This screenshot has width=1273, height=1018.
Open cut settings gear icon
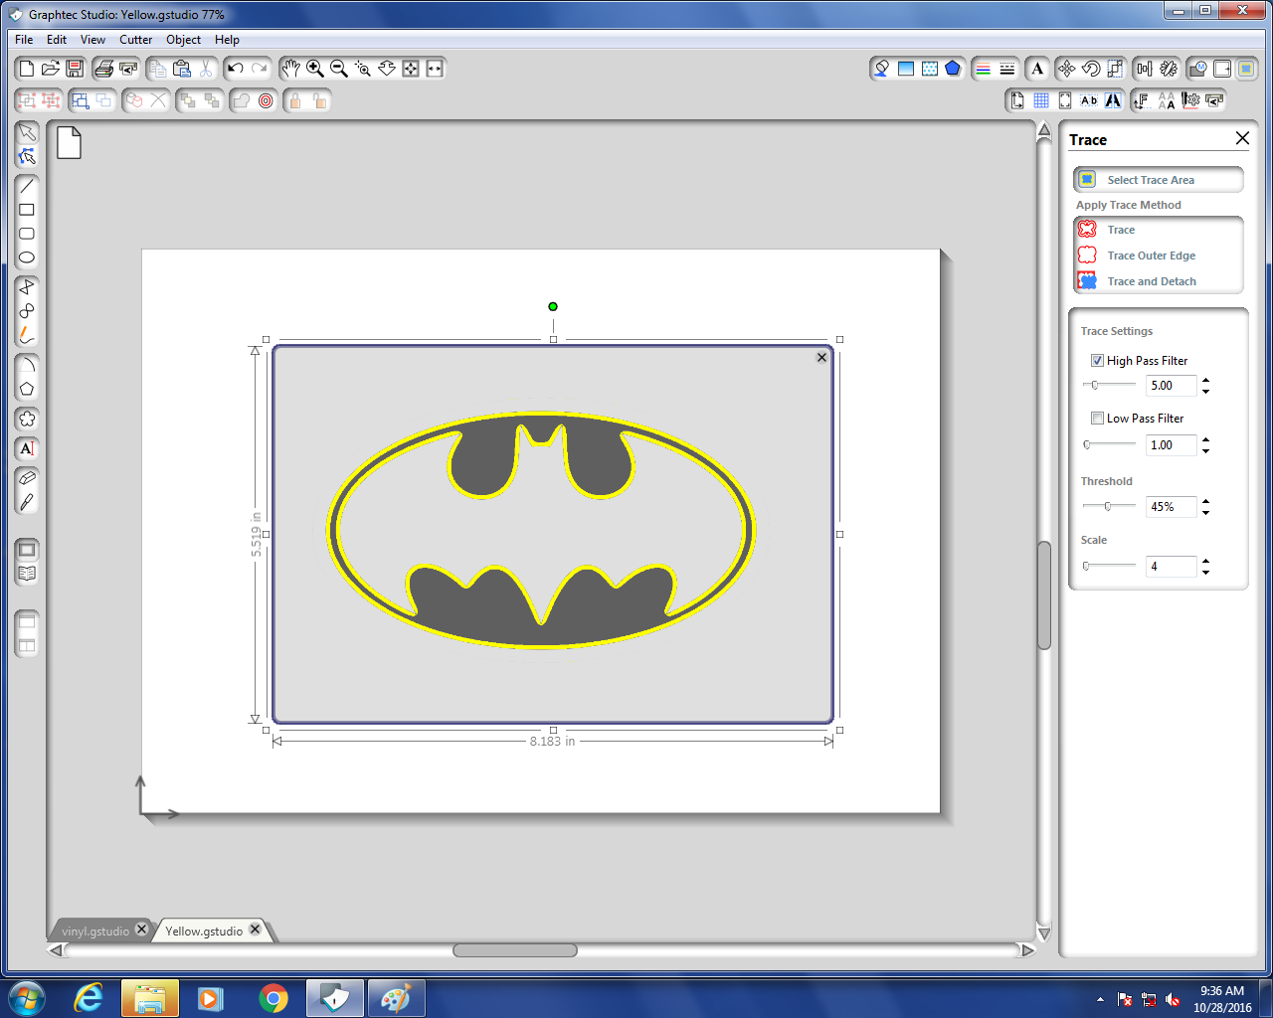(1191, 100)
